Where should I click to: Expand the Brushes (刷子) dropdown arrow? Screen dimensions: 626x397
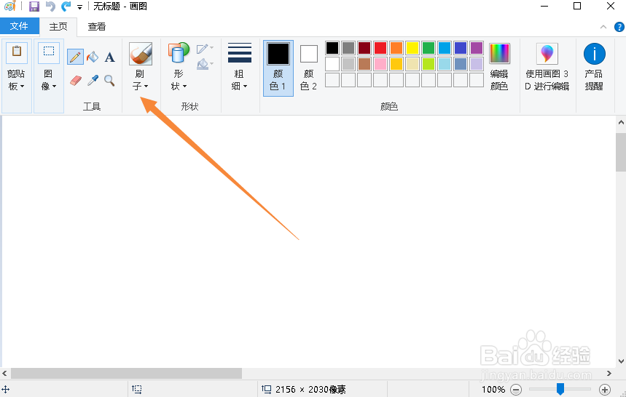(x=146, y=87)
